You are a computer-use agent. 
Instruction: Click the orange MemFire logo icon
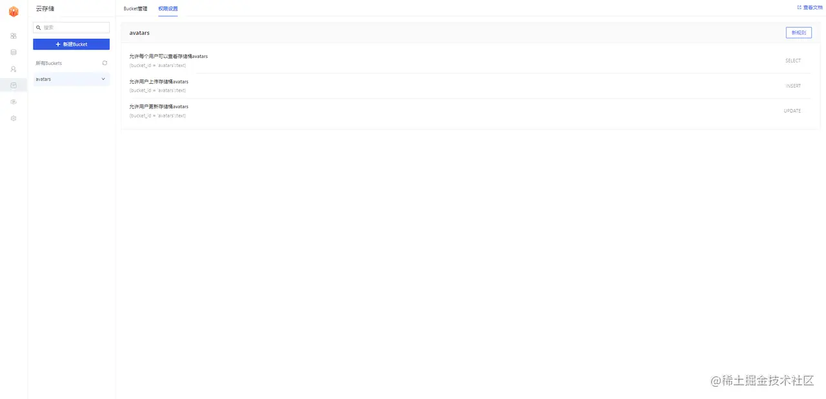tap(14, 12)
